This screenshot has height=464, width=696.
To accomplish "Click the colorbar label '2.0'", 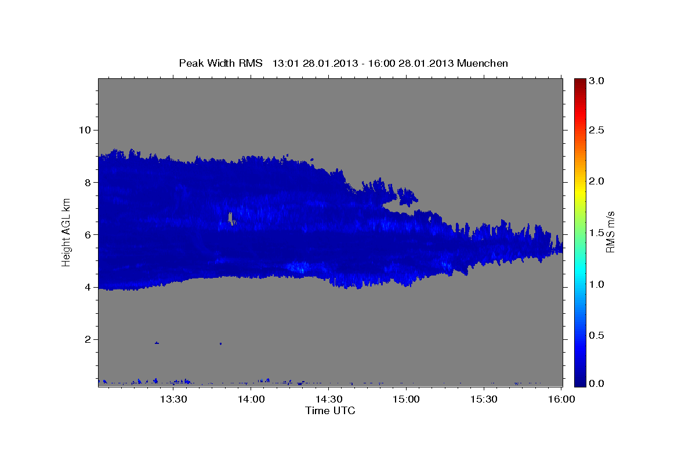I will pos(597,182).
